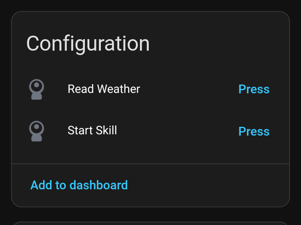
Task: Click empty row space between Read Weather and Press
Action: tap(189, 89)
